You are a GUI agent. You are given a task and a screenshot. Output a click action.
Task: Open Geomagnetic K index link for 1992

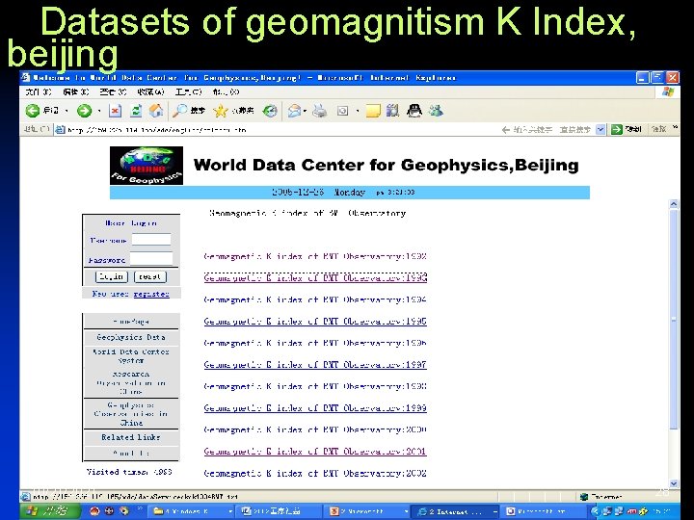click(315, 256)
